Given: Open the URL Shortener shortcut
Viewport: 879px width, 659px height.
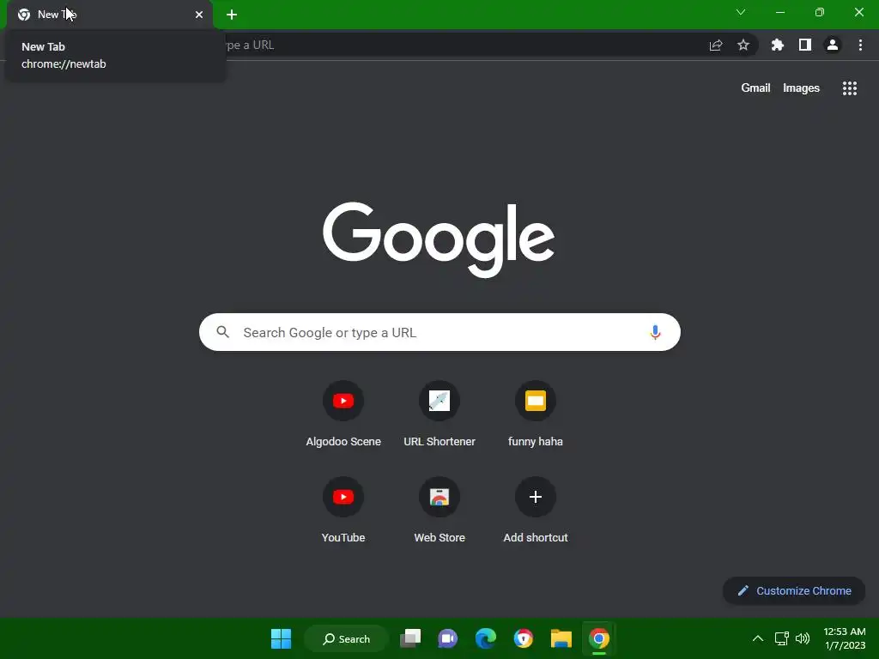Looking at the screenshot, I should (439, 414).
